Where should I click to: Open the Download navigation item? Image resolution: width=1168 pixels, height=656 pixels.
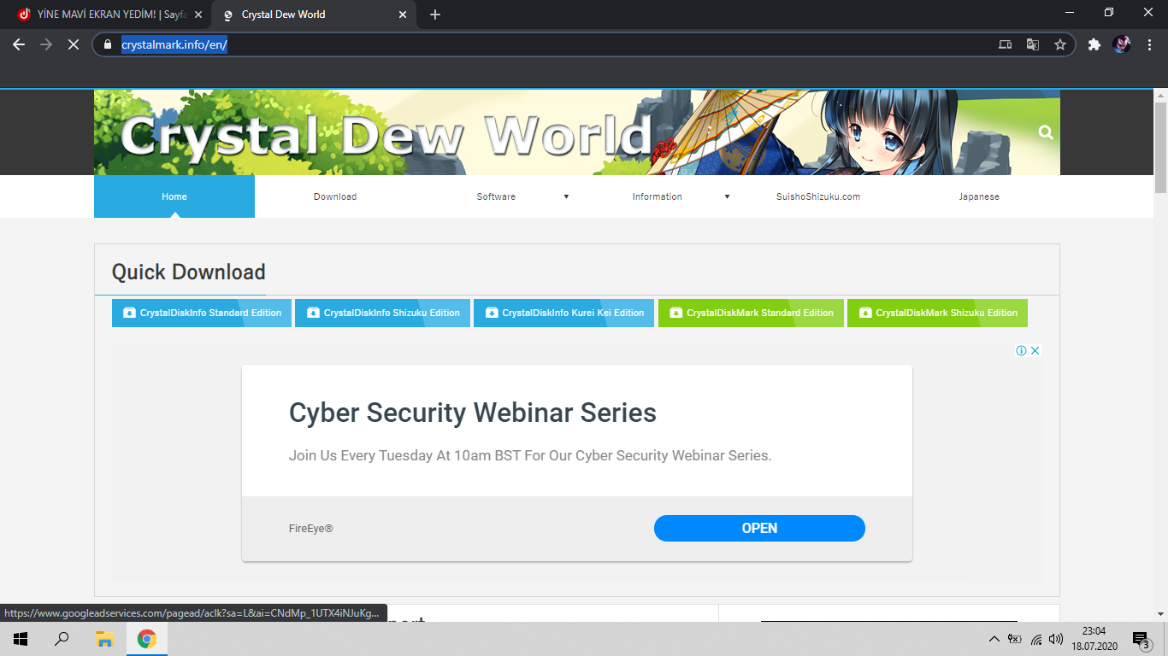(x=335, y=196)
